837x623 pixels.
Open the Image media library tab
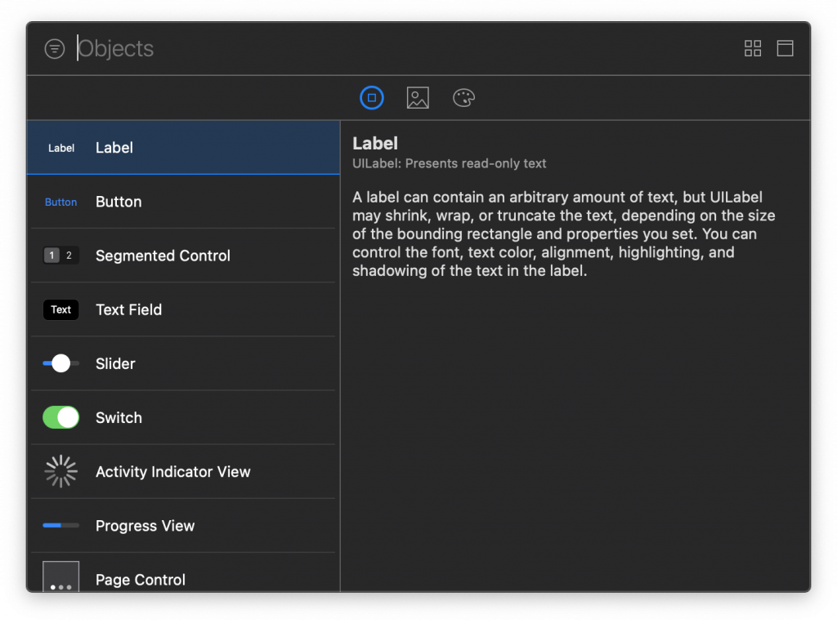point(418,98)
